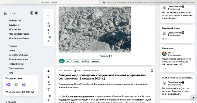Open FaQ in the sidebar

11,73
